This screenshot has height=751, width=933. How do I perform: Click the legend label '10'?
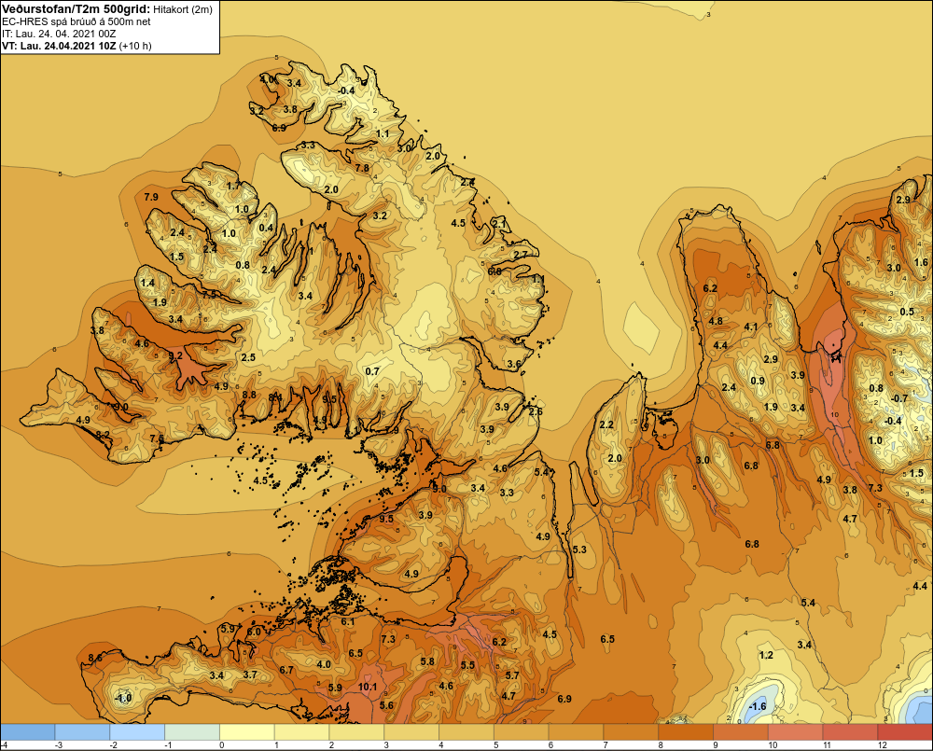[x=773, y=745]
